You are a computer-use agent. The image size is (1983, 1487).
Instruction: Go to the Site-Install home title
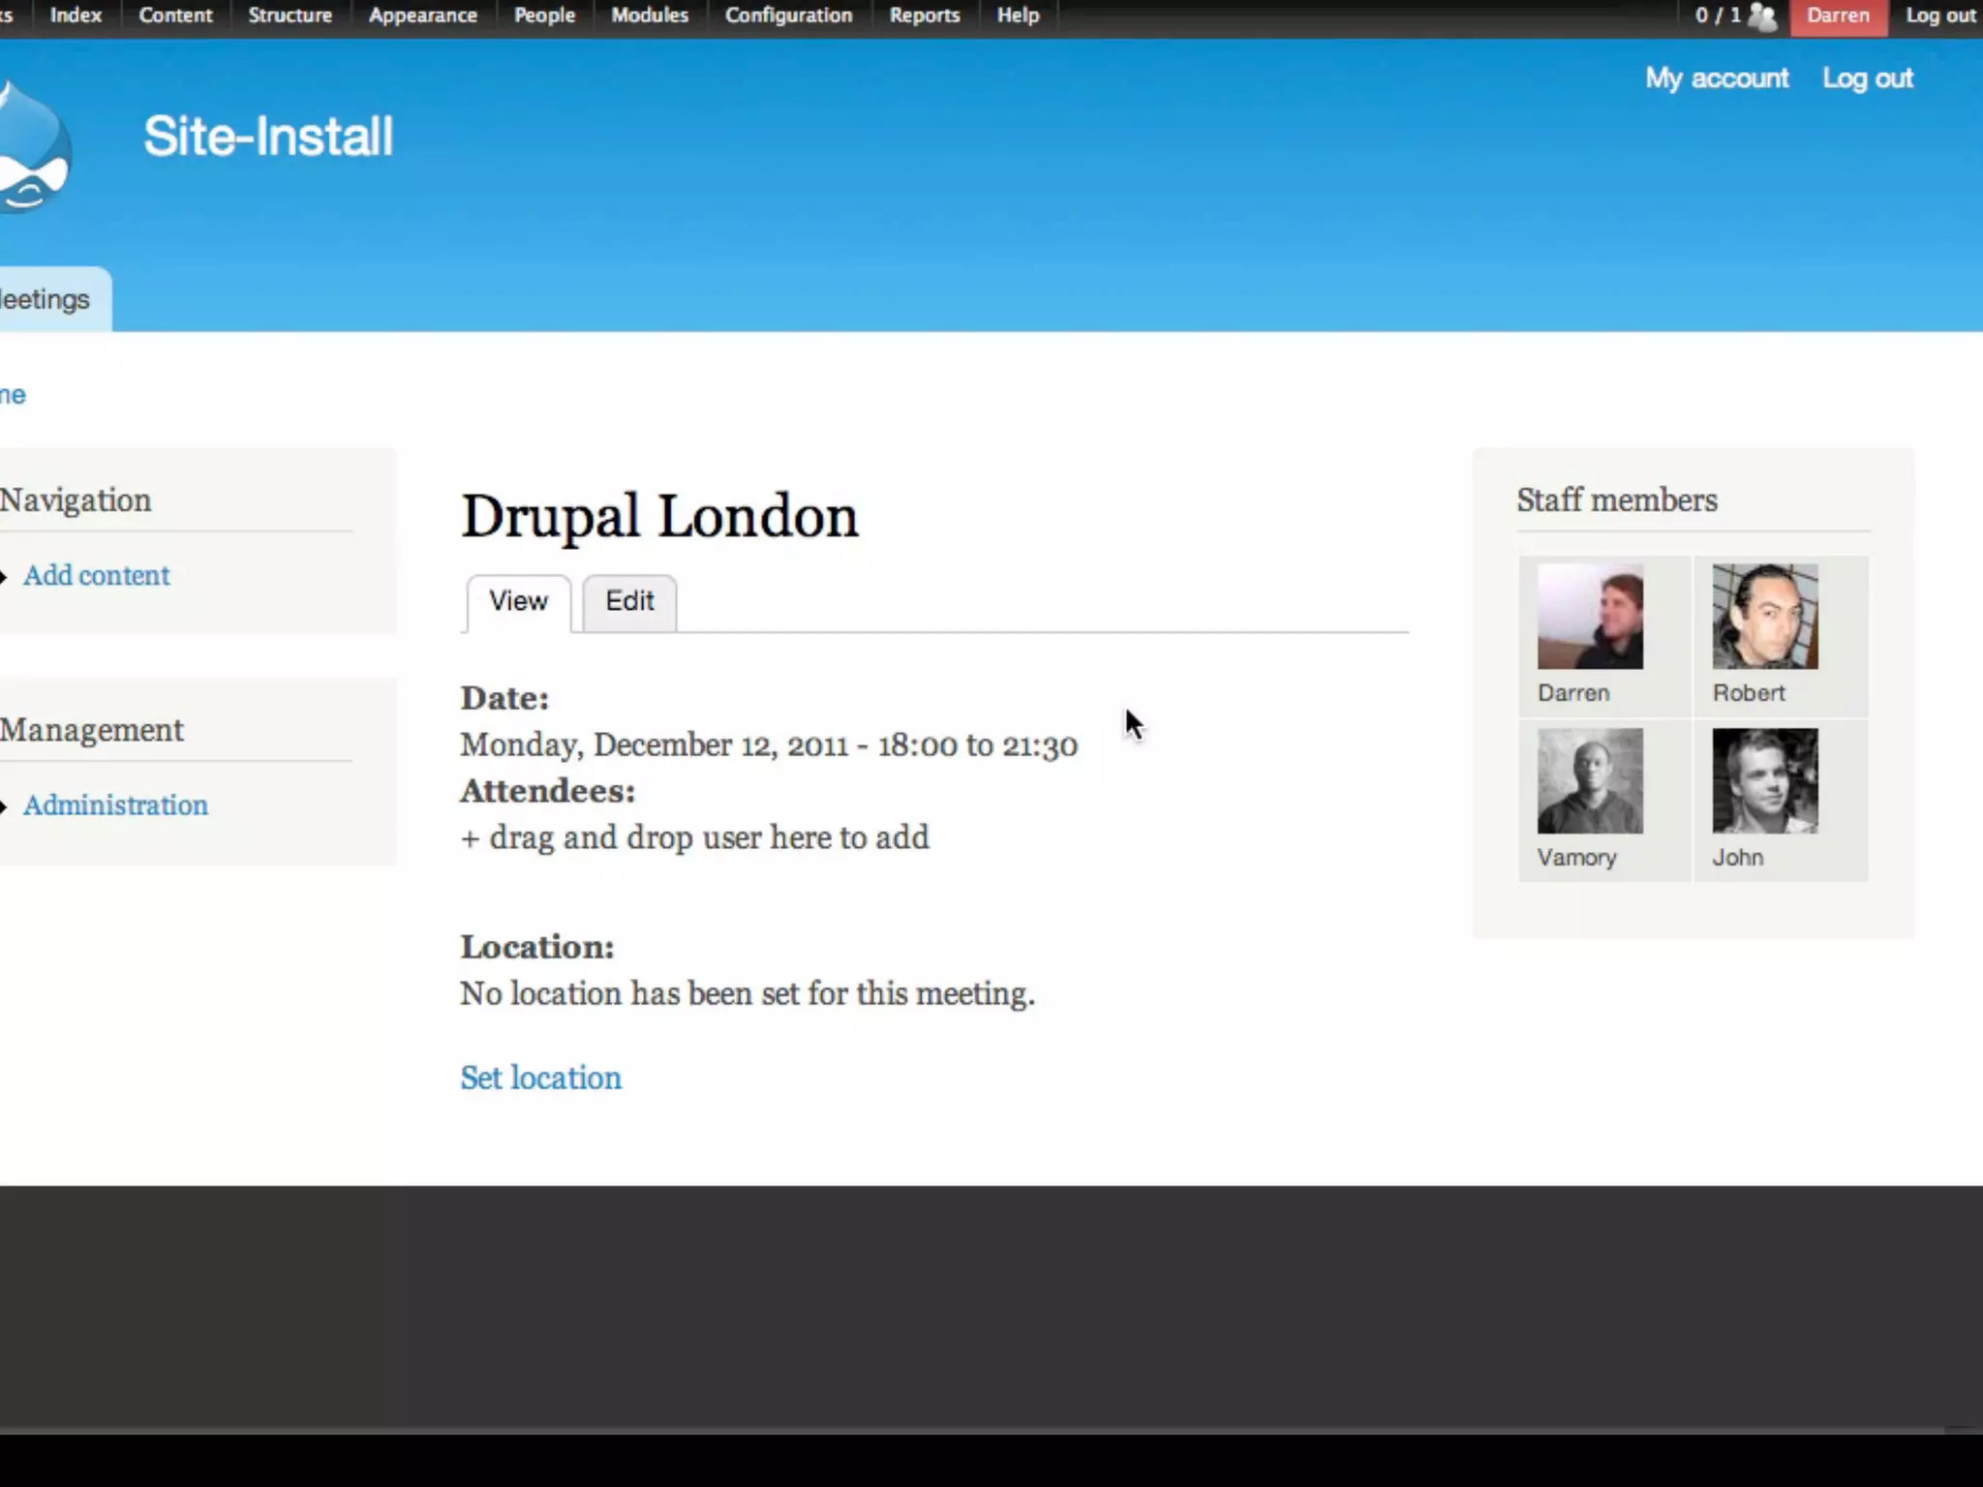point(268,136)
